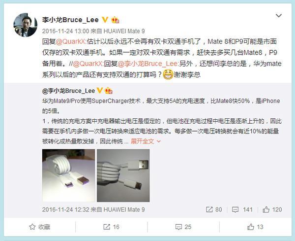Click the grinning emoji in the post
Screen dimensions: 295x241
tap(168, 74)
